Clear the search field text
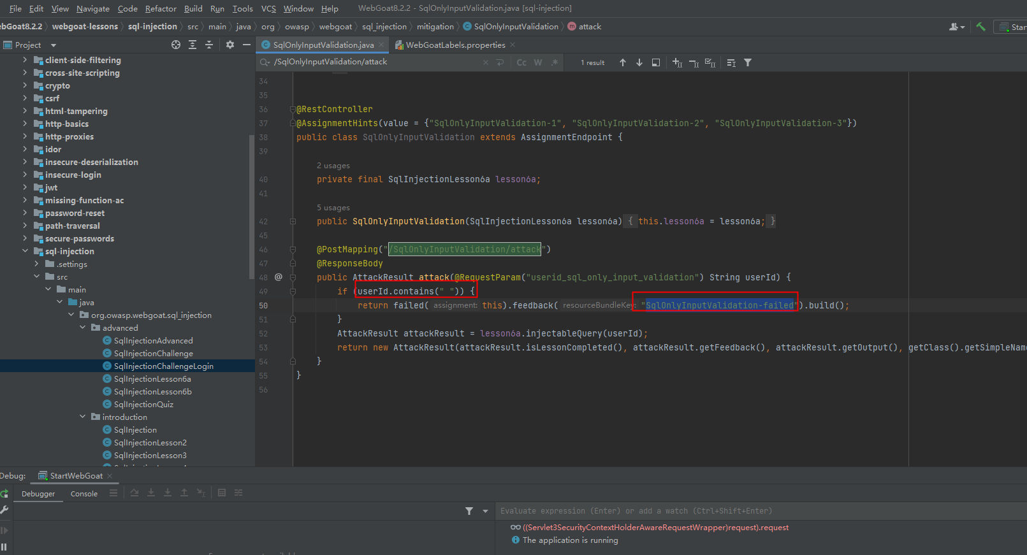1027x555 pixels. 486,62
